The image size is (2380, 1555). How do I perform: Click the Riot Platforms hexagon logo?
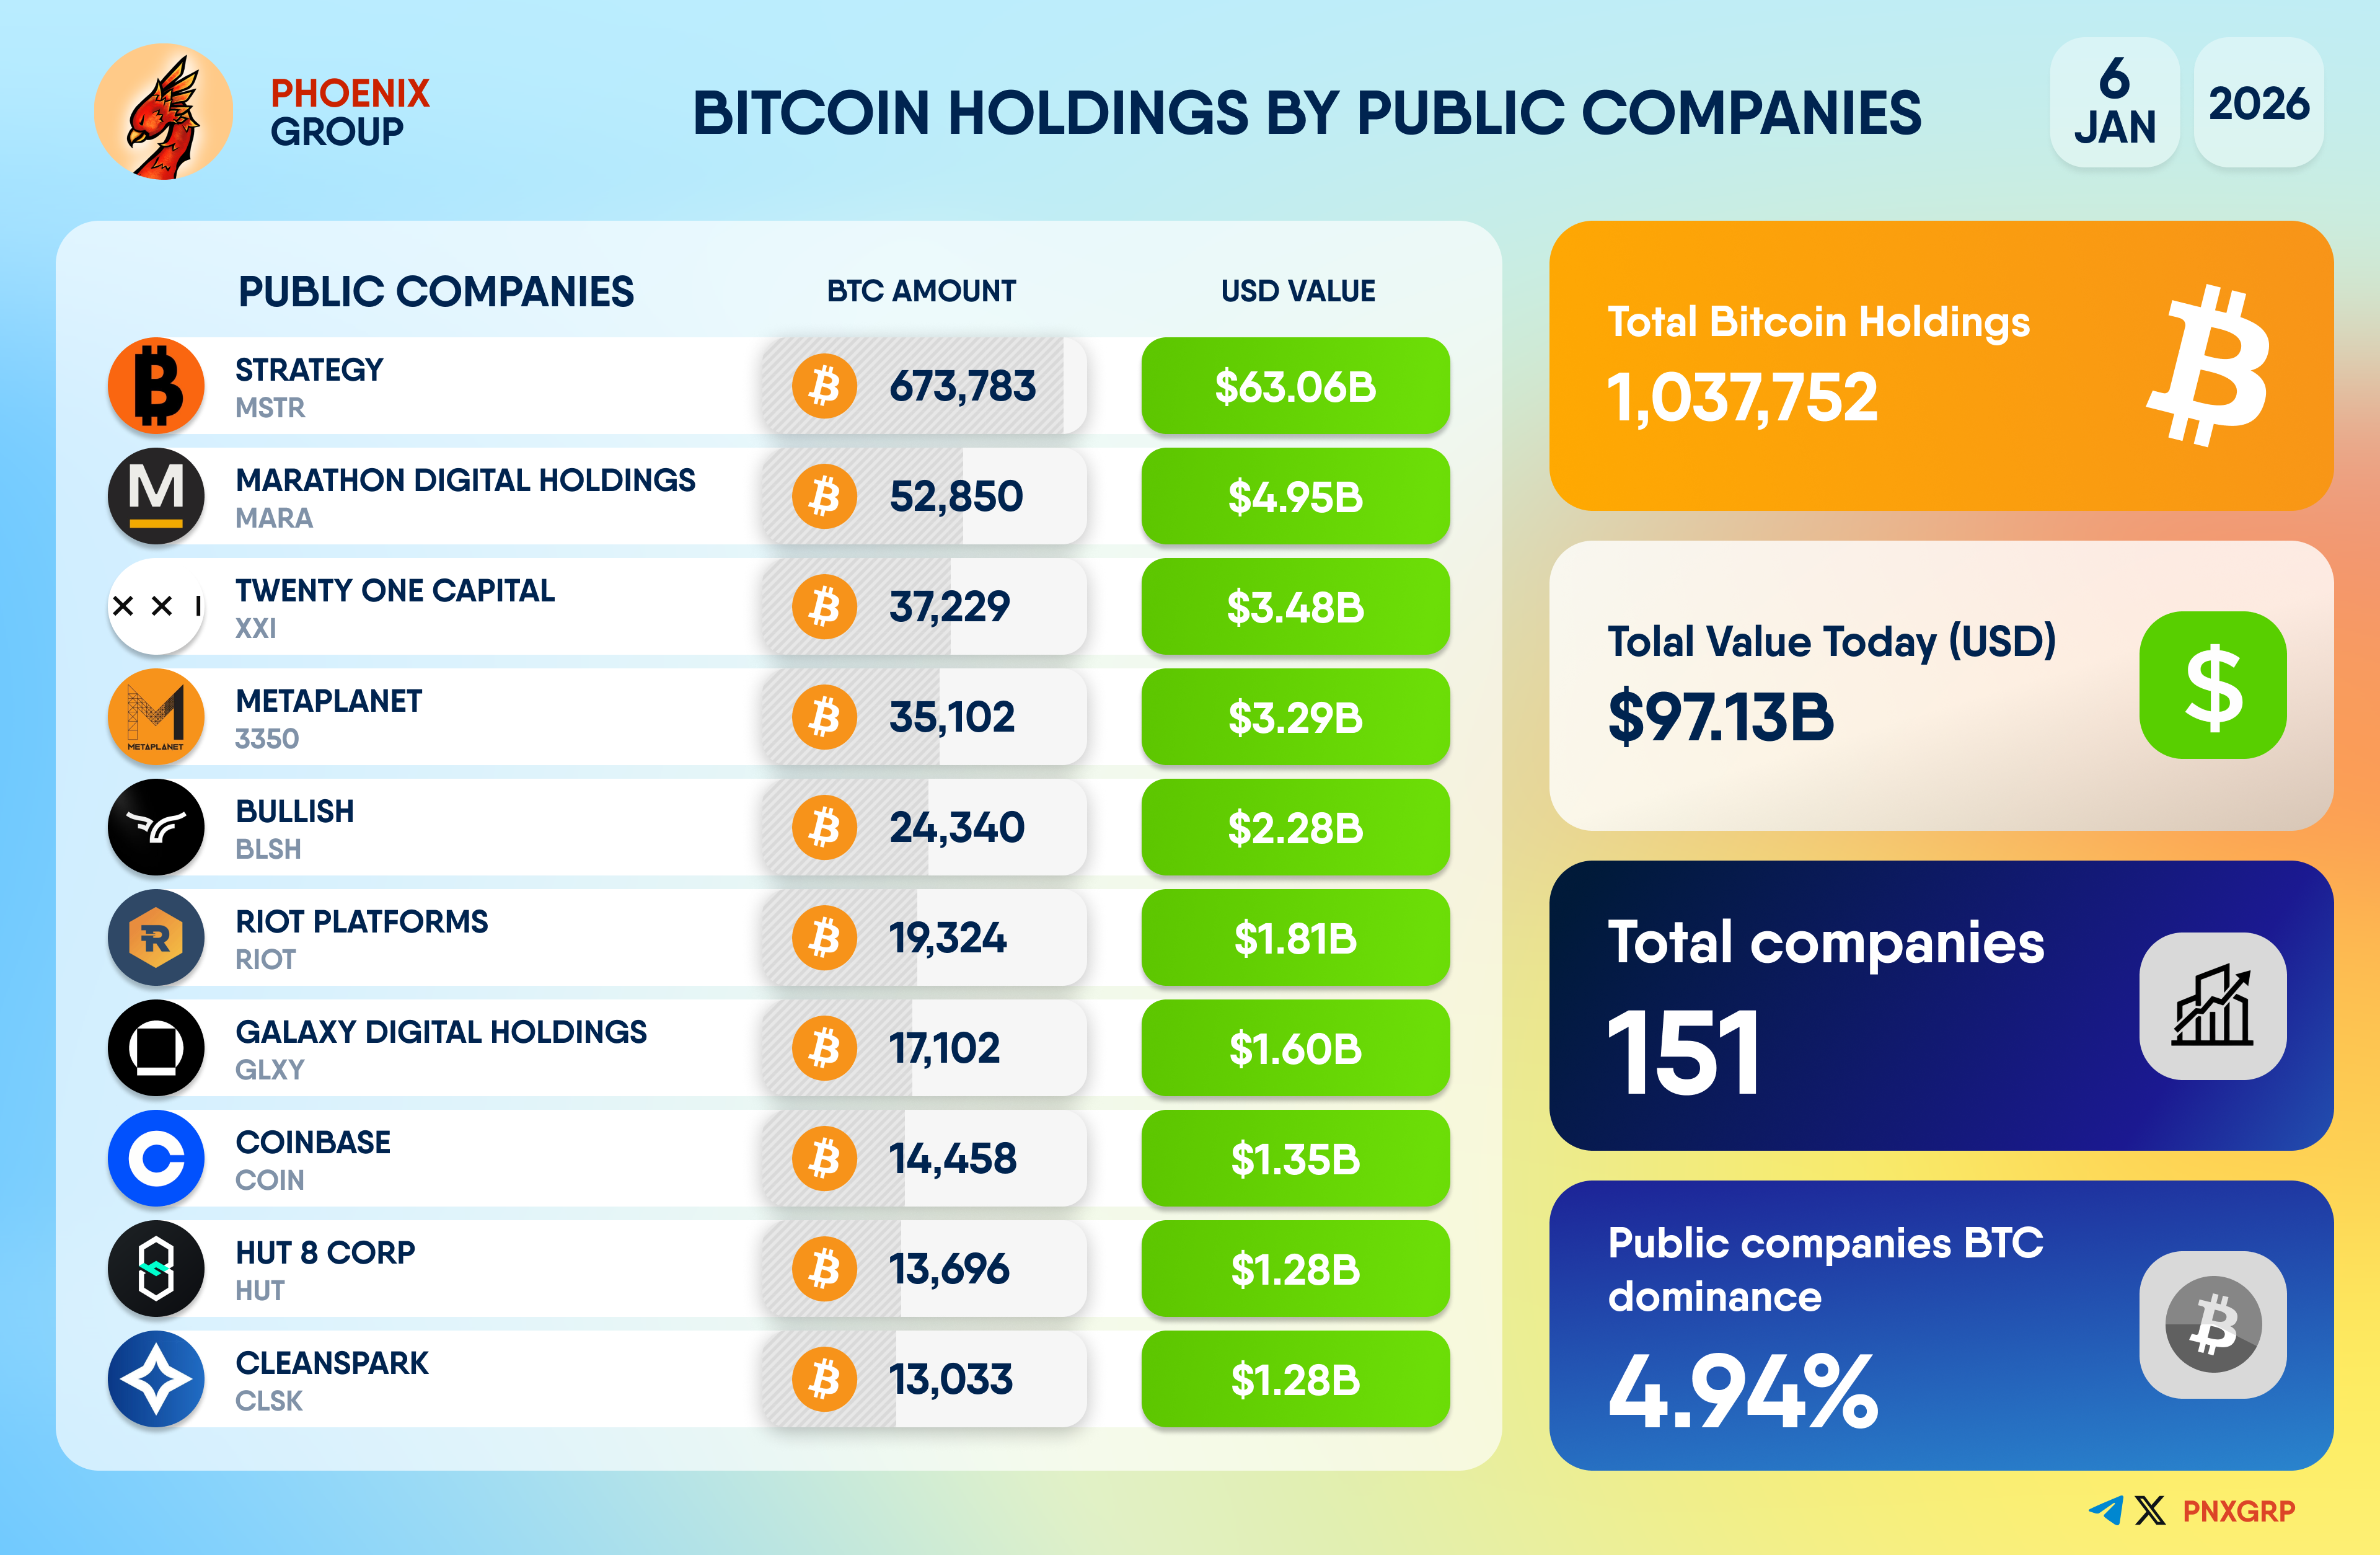point(156,937)
